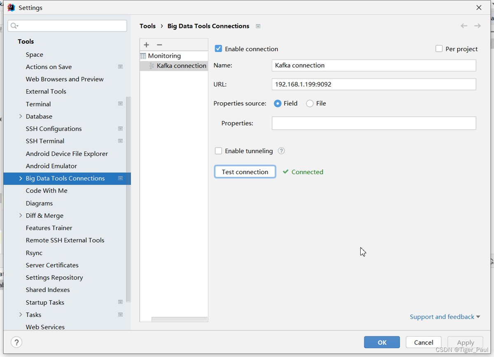
Task: Remove selected connection with minus icon
Action: [160, 45]
